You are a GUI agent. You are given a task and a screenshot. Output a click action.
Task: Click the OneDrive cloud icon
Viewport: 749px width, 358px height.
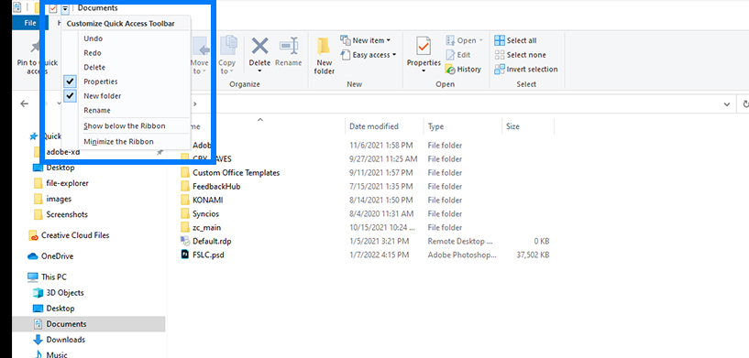click(x=33, y=256)
